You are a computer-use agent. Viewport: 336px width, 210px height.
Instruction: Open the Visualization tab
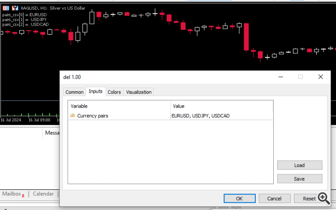point(138,92)
